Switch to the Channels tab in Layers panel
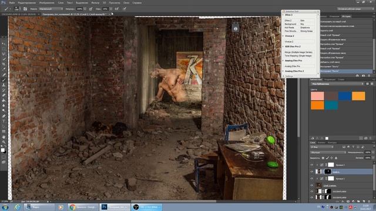376x211 pixels. point(321,142)
